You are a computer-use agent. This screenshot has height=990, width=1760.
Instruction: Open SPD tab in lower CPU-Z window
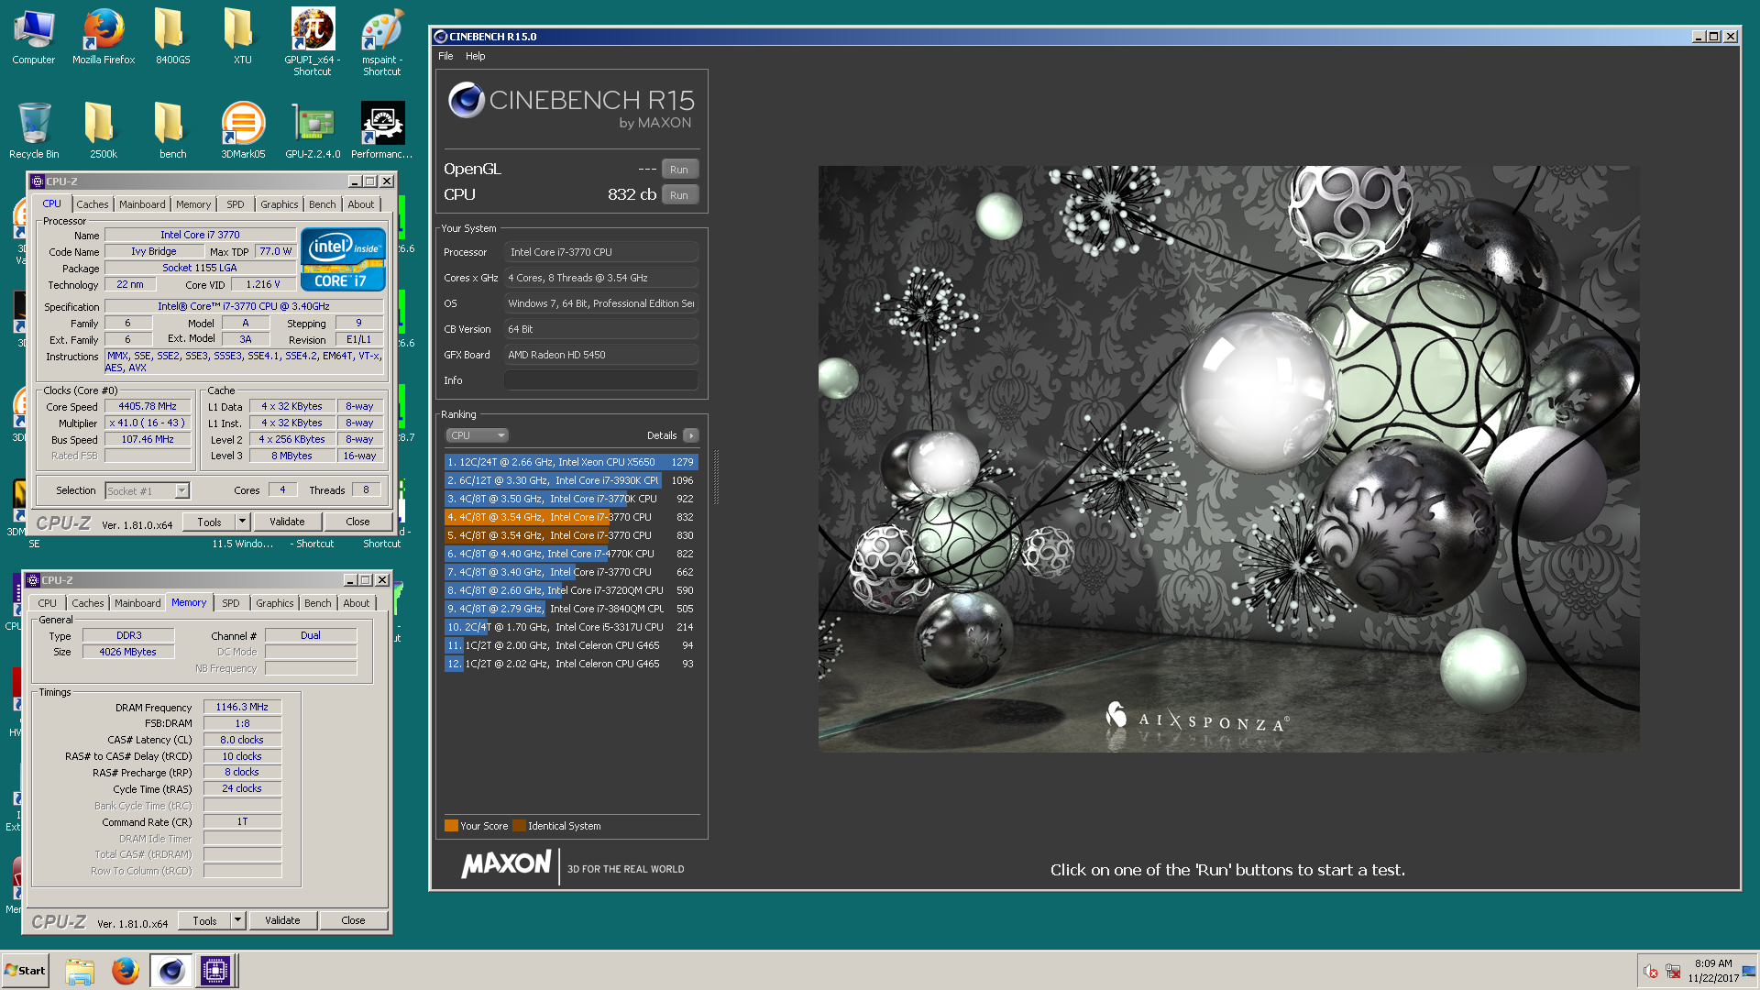pyautogui.click(x=231, y=603)
